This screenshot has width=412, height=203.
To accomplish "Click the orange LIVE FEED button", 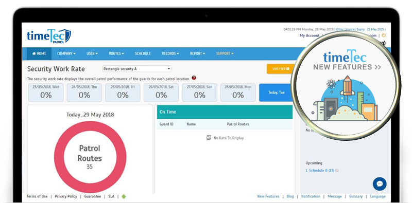I will coord(281,69).
